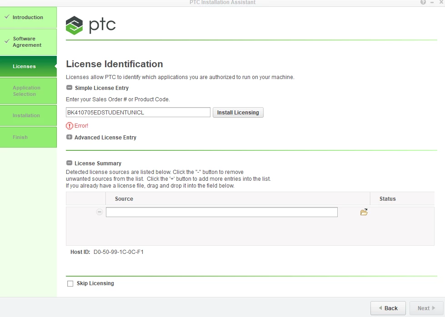Collapse the License Summary section
Screen dimensions: 445x317
pos(69,163)
